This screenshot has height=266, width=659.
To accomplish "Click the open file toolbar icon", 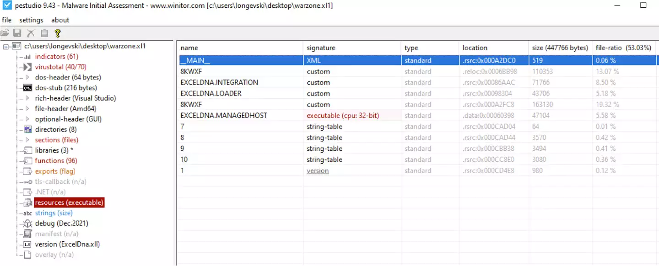I will pos(5,33).
